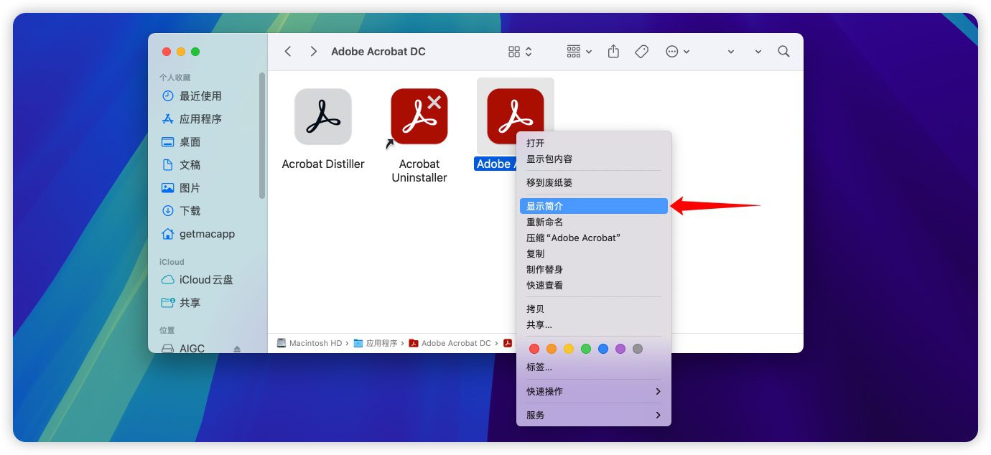Apply the blue color tag
This screenshot has width=991, height=455.
click(x=603, y=349)
